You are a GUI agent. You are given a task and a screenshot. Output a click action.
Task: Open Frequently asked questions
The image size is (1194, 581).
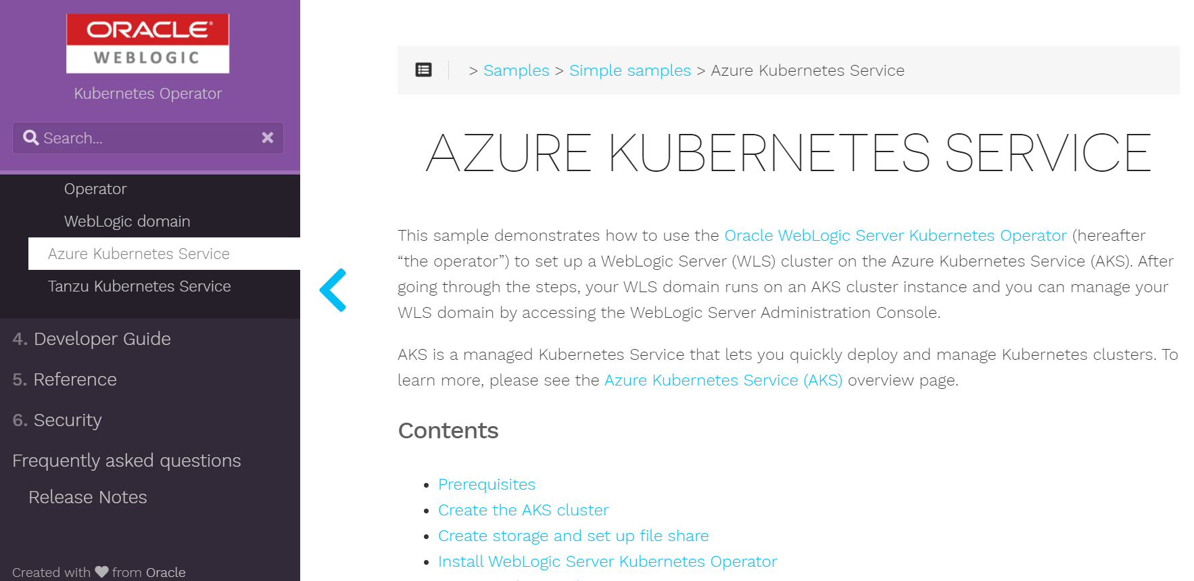[126, 461]
